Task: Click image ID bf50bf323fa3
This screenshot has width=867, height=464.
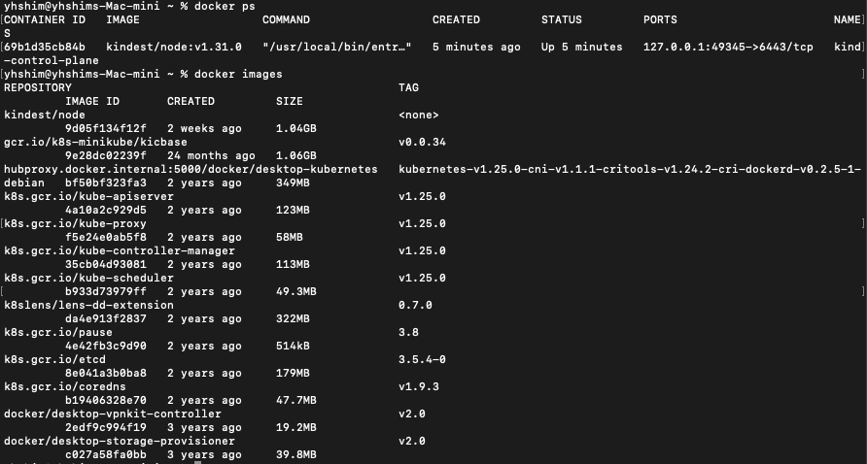Action: click(106, 182)
